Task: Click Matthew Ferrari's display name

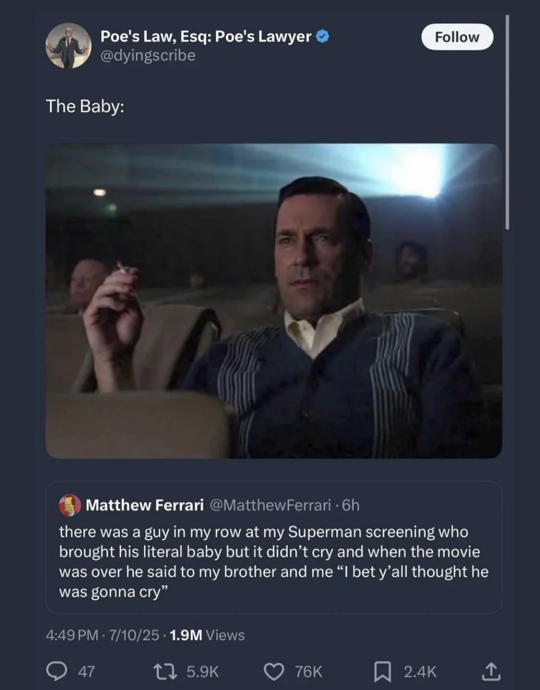Action: coord(145,505)
